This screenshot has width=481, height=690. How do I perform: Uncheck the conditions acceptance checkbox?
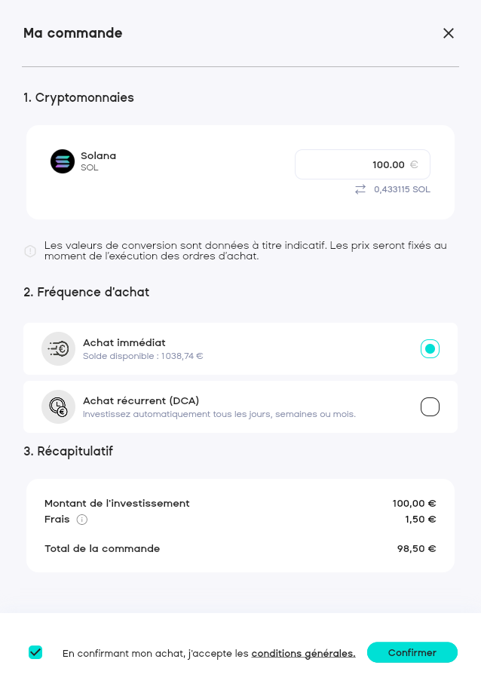(35, 652)
